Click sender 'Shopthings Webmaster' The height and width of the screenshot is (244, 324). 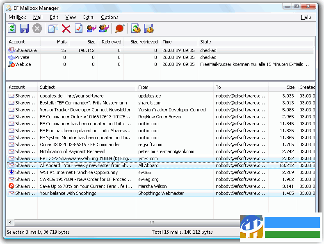click(x=161, y=193)
